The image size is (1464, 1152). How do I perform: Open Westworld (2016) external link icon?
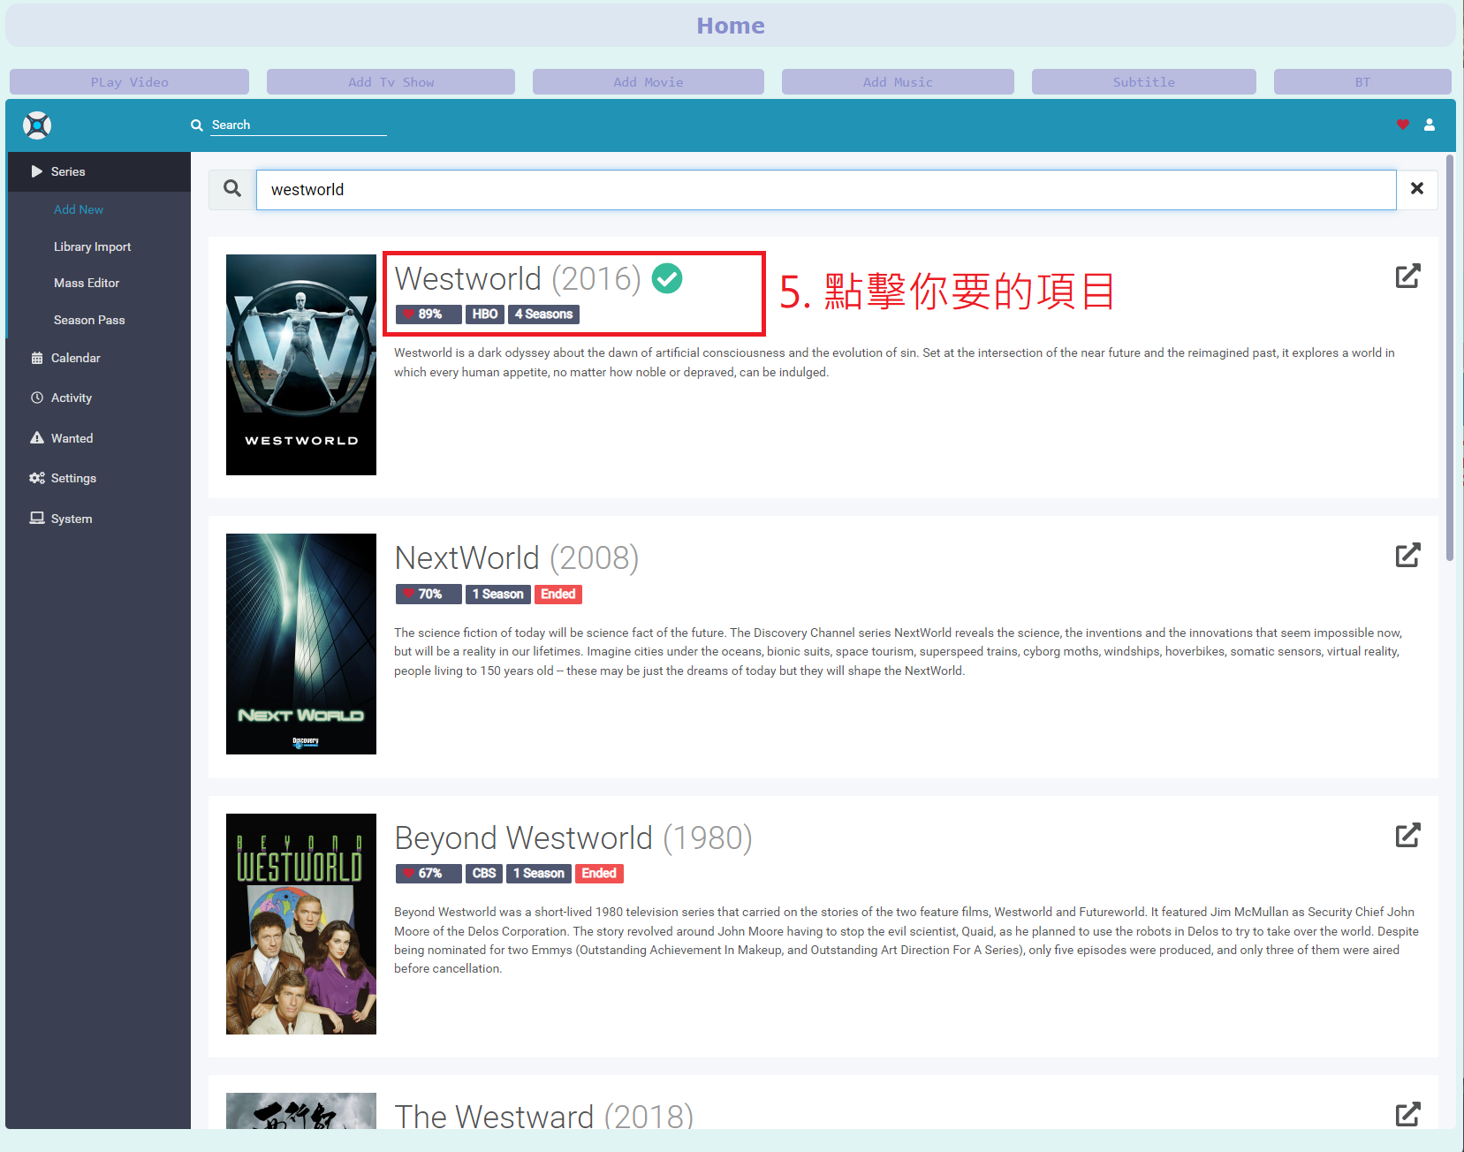pyautogui.click(x=1407, y=277)
